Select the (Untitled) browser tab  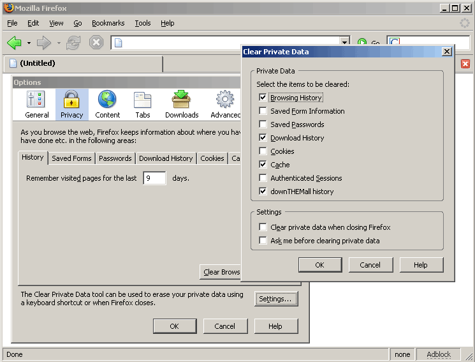83,63
